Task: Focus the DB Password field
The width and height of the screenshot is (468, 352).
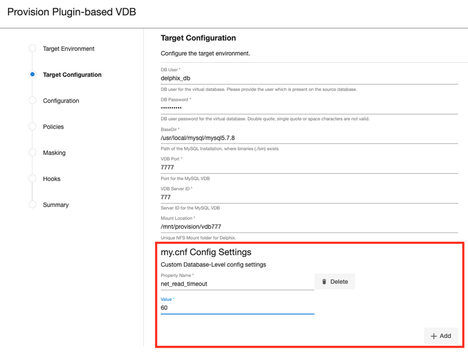Action: click(x=309, y=108)
